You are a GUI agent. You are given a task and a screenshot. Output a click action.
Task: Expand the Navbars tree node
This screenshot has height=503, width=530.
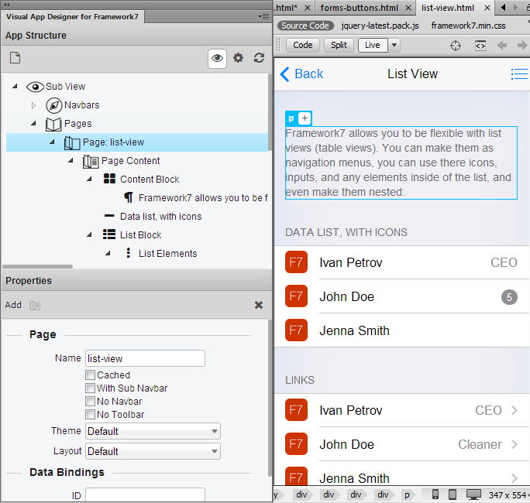[x=33, y=105]
